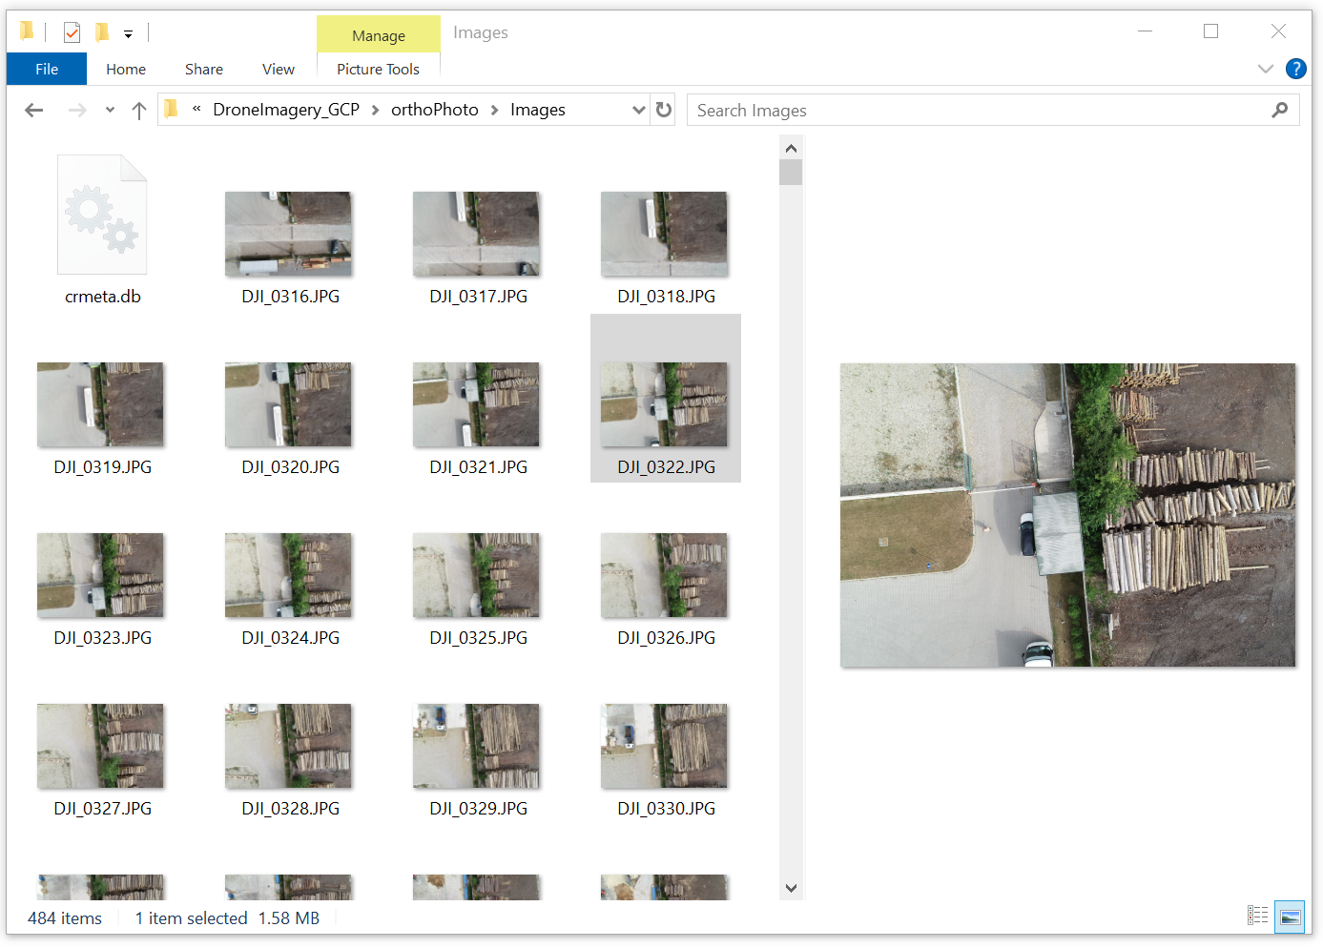Image resolution: width=1323 pixels, height=948 pixels.
Task: Open the Help question mark icon
Action: tap(1295, 69)
